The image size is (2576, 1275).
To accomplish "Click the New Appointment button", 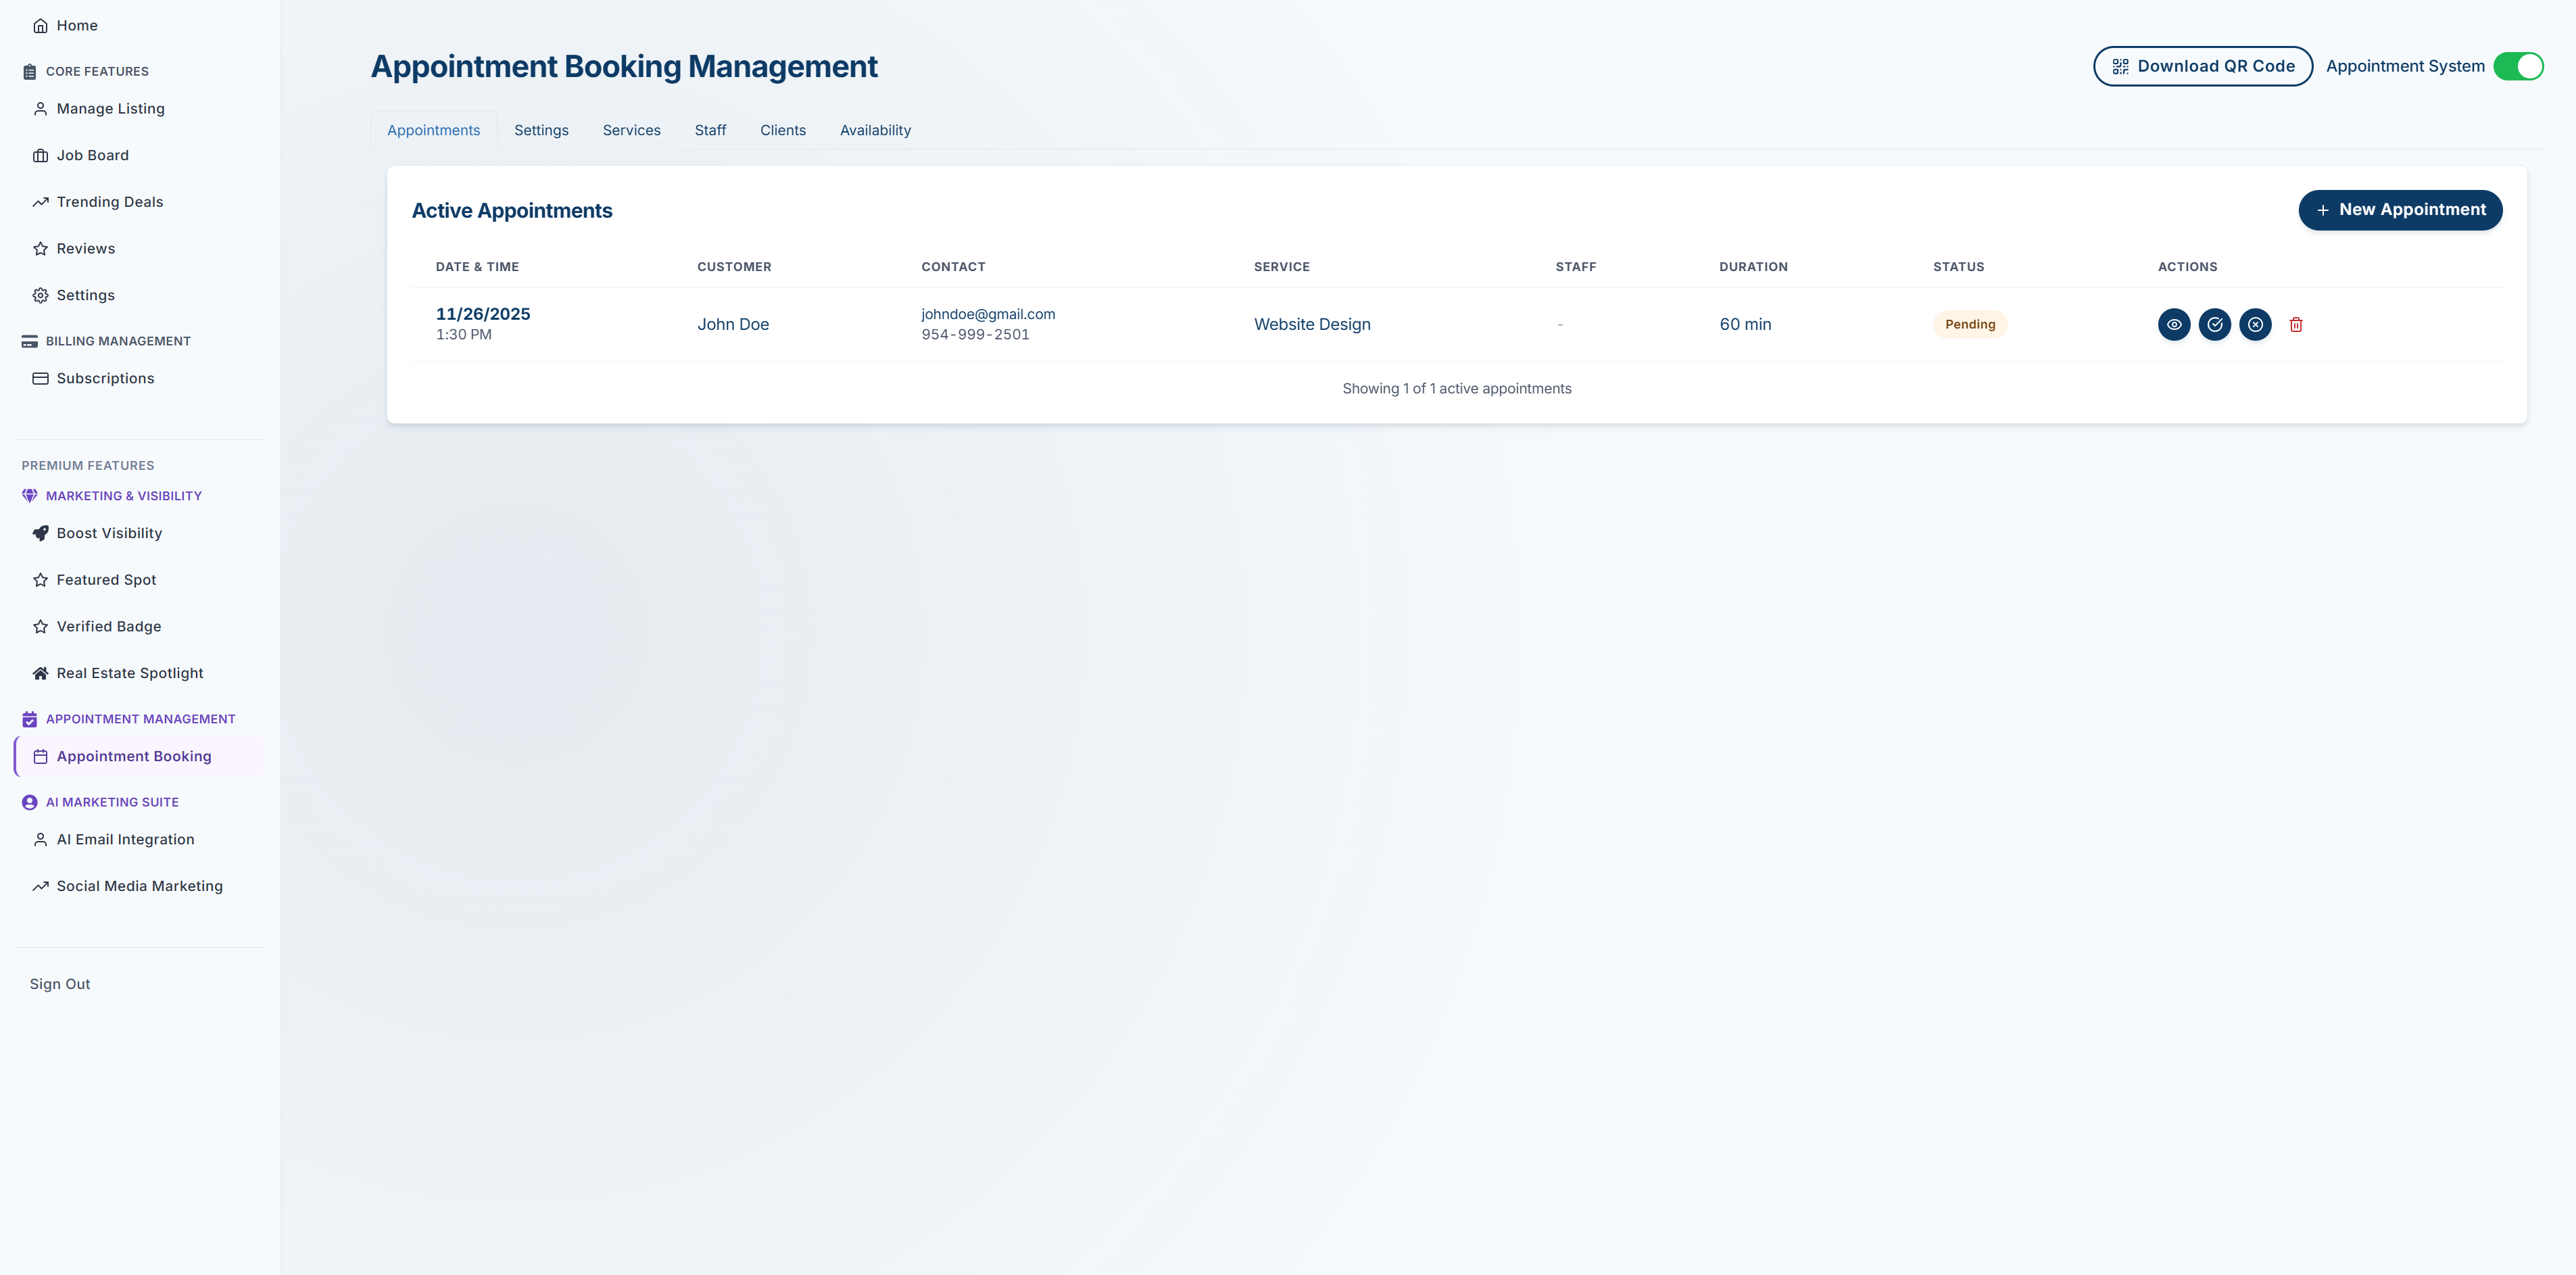I will tap(2399, 210).
